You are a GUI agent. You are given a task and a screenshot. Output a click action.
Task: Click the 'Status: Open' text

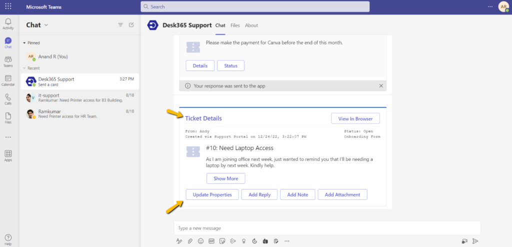[x=358, y=131]
